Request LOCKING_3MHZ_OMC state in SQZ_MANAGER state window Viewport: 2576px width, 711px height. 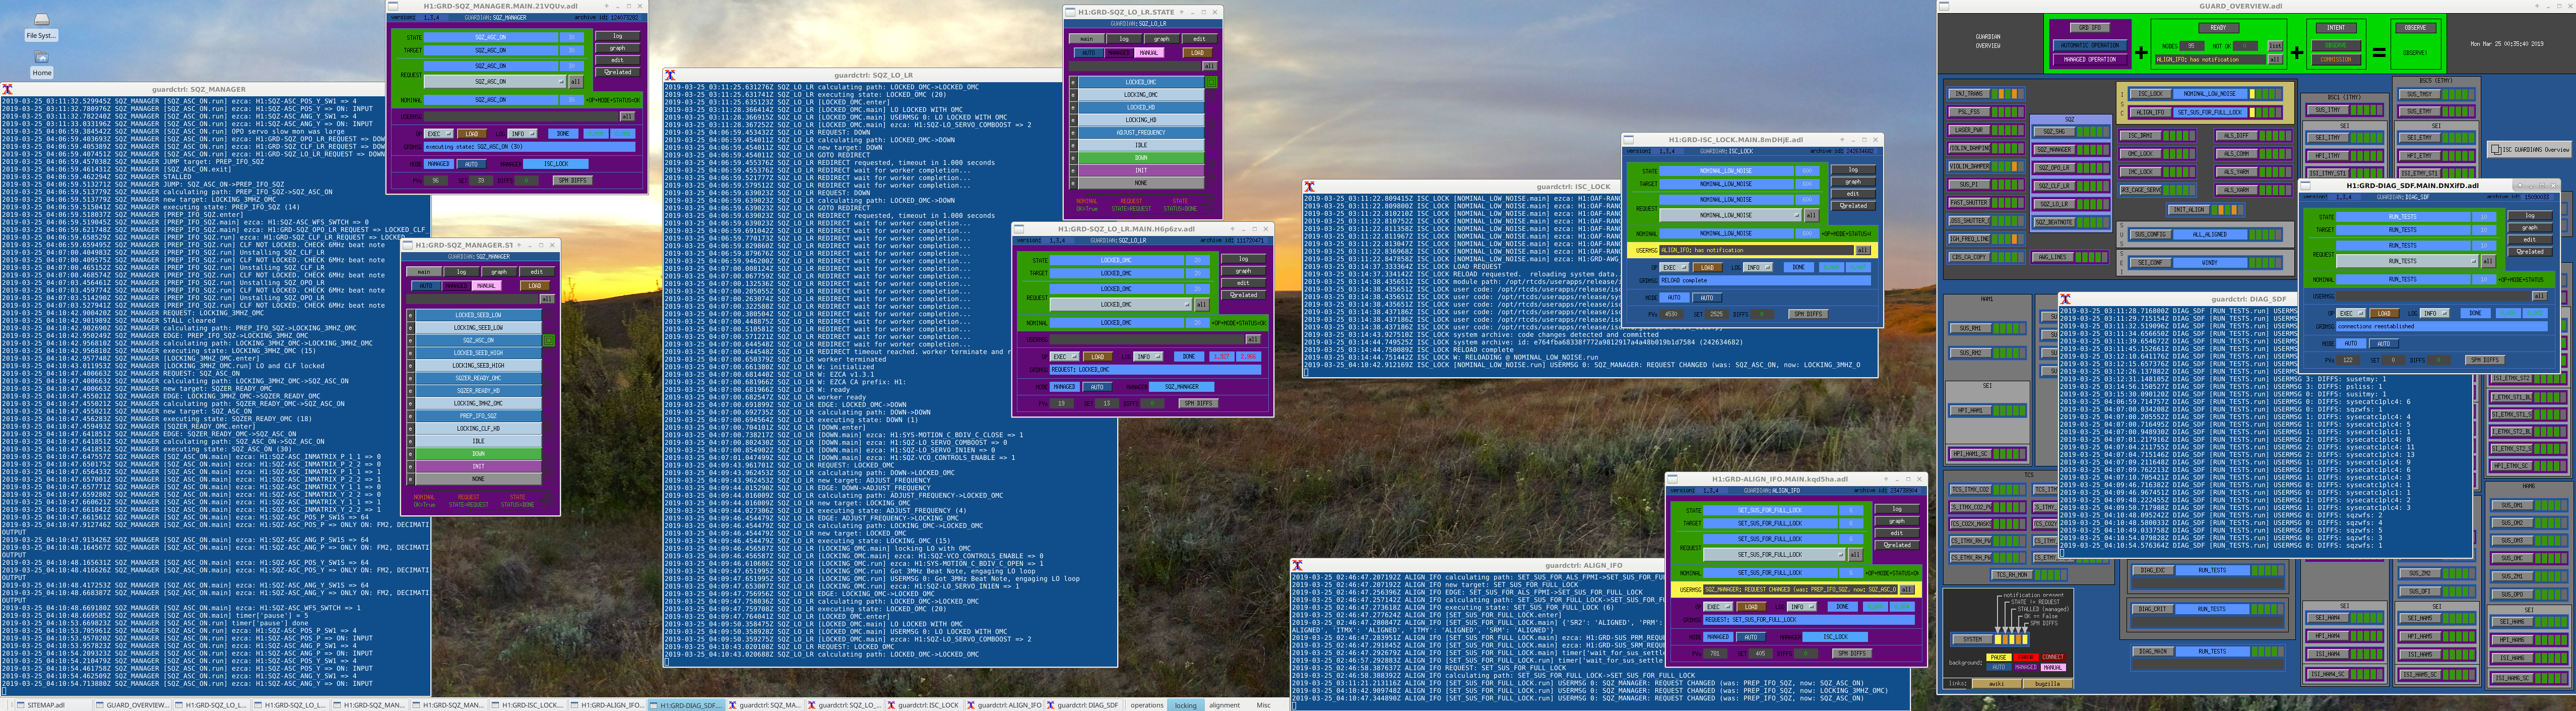(478, 404)
